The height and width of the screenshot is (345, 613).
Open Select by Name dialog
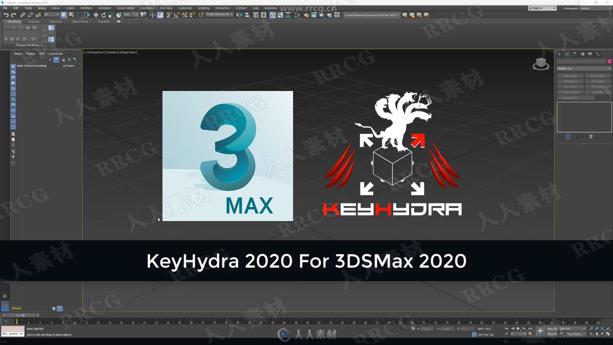point(72,15)
